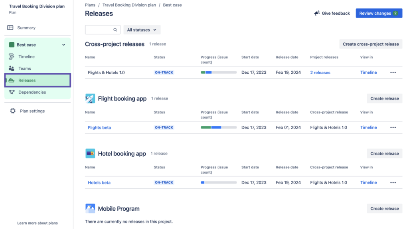
Task: Click the search magnifier icon
Action: [115, 30]
